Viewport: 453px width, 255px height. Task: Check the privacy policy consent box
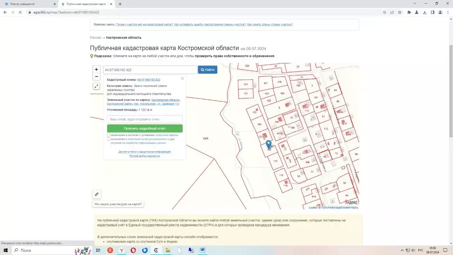pyautogui.click(x=109, y=139)
